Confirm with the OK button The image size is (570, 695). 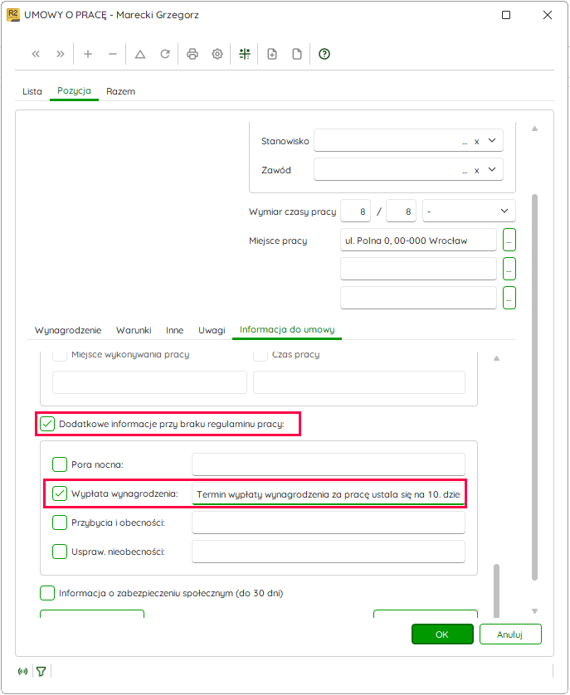(442, 634)
